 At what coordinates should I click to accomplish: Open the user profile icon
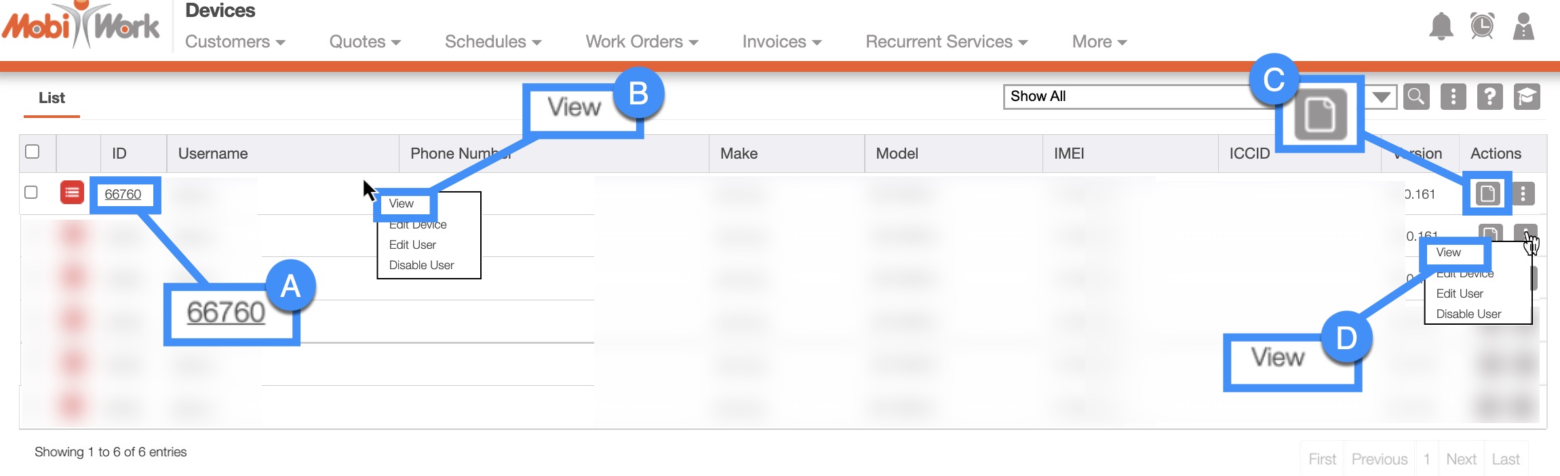click(1523, 27)
